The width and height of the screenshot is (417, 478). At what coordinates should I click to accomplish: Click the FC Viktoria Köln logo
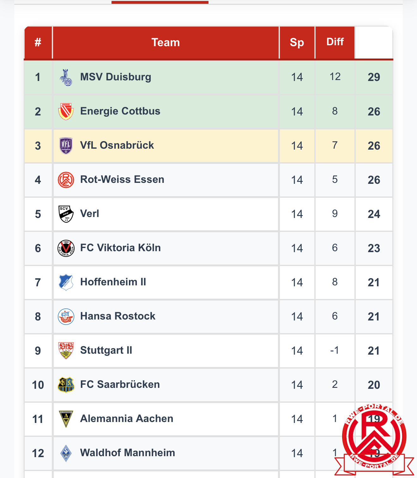66,248
